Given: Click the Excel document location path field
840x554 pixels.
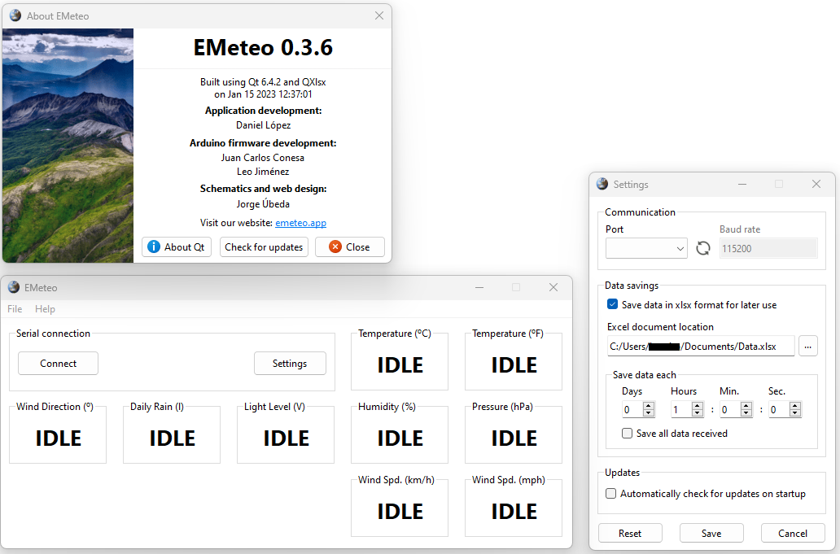Looking at the screenshot, I should pyautogui.click(x=700, y=346).
